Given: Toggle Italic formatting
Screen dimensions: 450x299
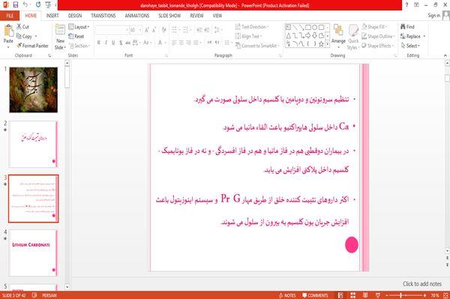Looking at the screenshot, I should (106, 43).
